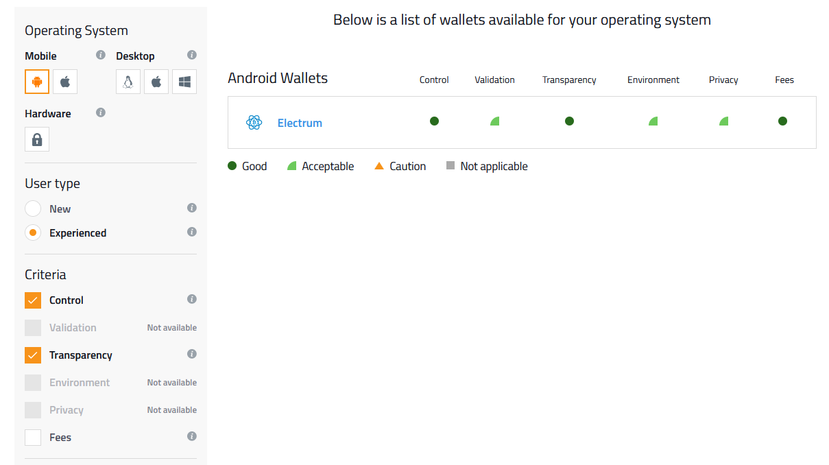The width and height of the screenshot is (829, 465).
Task: Choose the iOS Apple icon under Mobile
Action: [65, 82]
